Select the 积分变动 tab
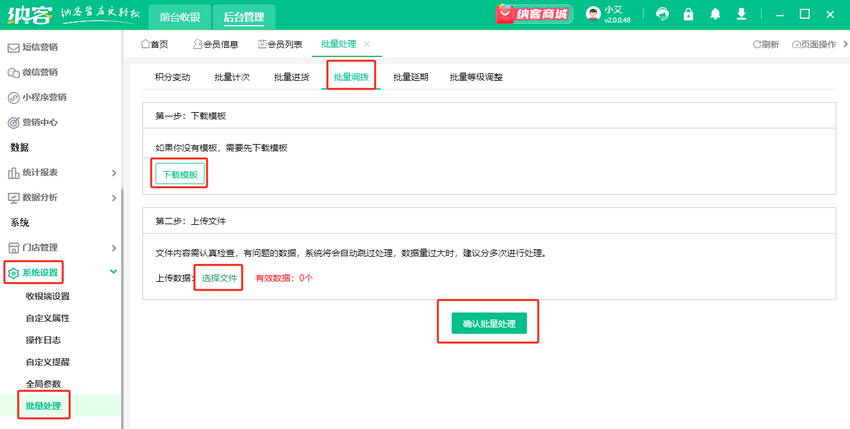 click(x=172, y=77)
